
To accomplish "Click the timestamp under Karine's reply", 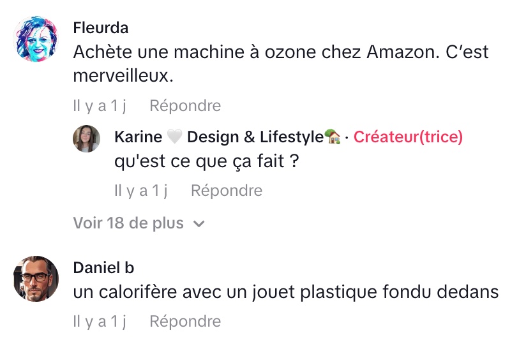I will (141, 190).
